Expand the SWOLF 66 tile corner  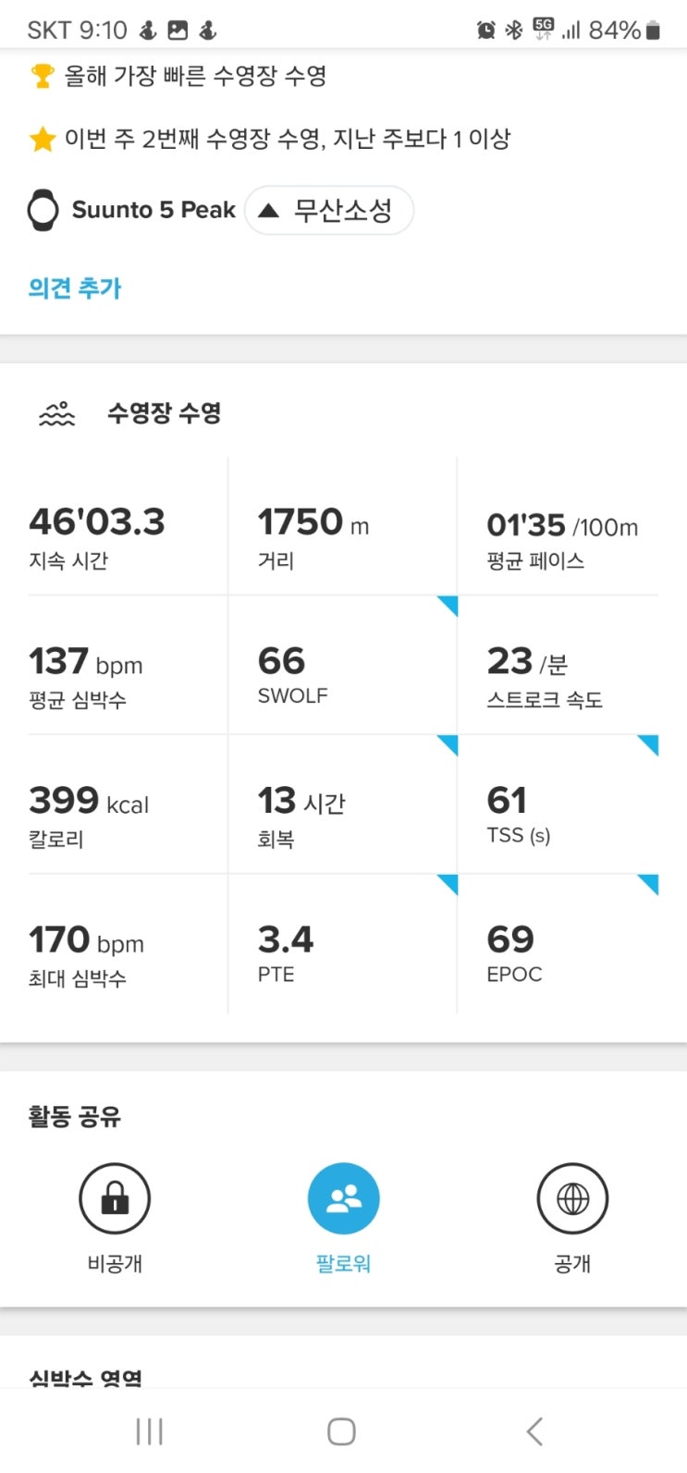(447, 608)
